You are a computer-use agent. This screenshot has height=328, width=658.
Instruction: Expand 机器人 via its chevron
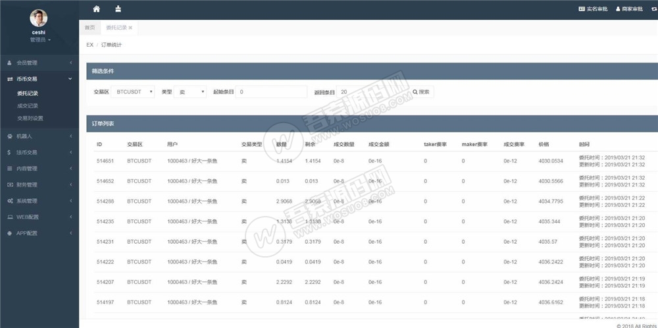coord(71,136)
